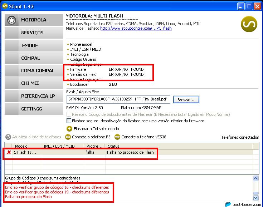The width and height of the screenshot is (263, 207).
Task: Click the SCout gold logo
Action: [x=249, y=24]
